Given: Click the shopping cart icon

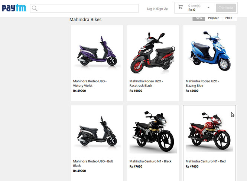Looking at the screenshot, I should [180, 7].
